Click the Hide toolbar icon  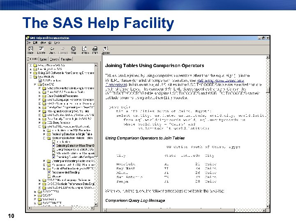click(30, 49)
